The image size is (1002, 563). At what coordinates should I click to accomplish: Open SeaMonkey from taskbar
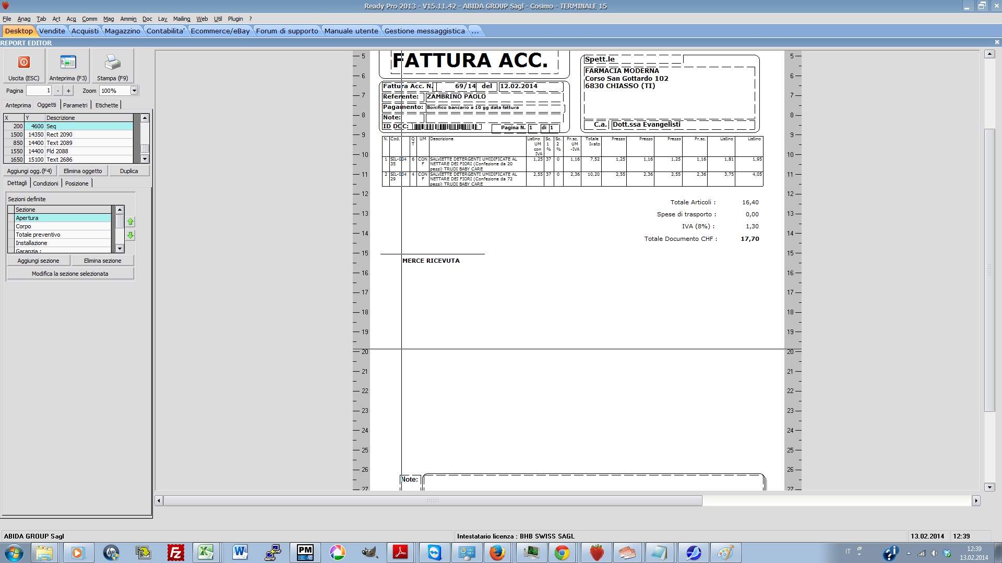click(x=693, y=553)
